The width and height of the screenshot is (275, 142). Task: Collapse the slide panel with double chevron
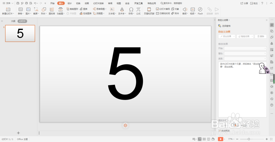click(2, 21)
